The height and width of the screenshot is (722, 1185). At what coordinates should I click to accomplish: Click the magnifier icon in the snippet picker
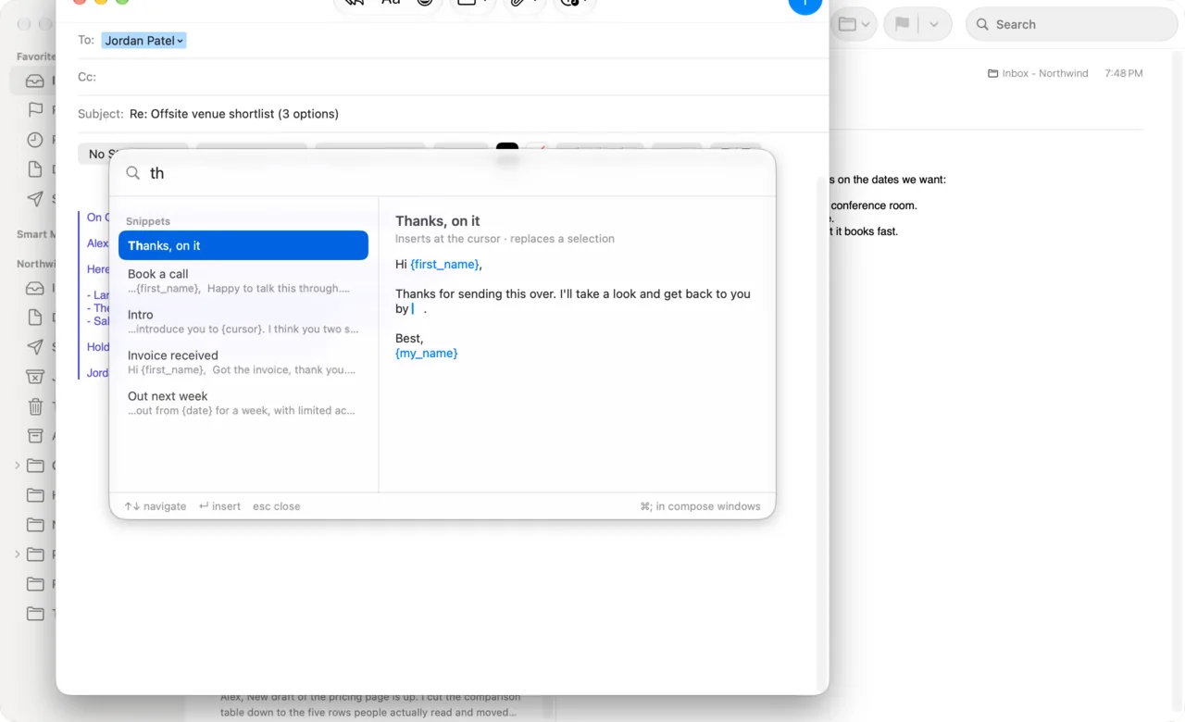[x=133, y=173]
